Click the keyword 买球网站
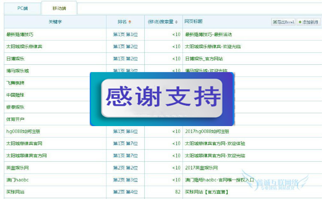The height and width of the screenshot is (199, 322). point(15,192)
